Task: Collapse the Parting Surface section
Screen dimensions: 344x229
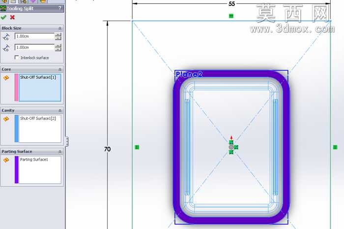Action: click(x=60, y=152)
